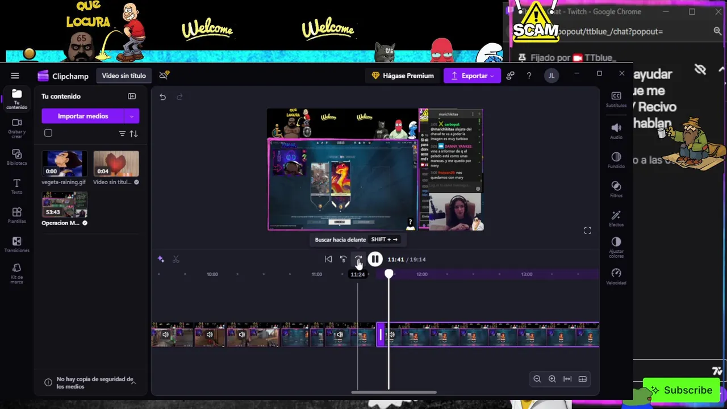Pause the video playback

(375, 259)
